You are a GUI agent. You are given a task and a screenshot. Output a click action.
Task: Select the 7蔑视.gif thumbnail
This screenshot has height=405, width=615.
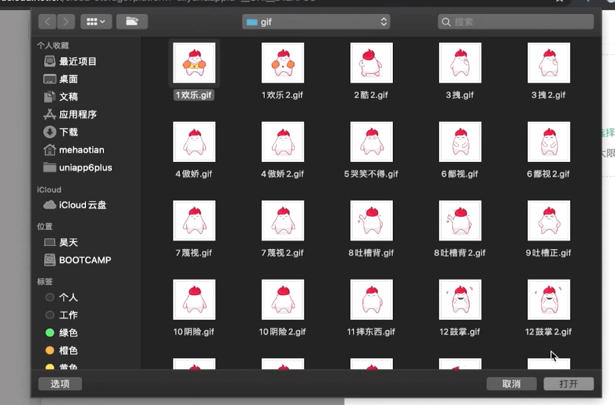click(x=194, y=220)
